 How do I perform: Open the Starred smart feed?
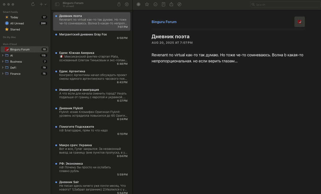[x=15, y=30]
